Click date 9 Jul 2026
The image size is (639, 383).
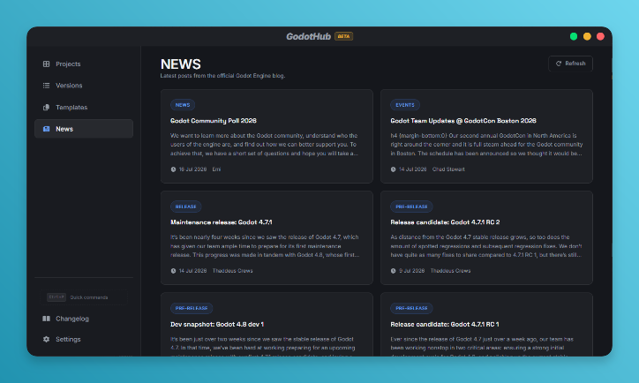point(411,271)
